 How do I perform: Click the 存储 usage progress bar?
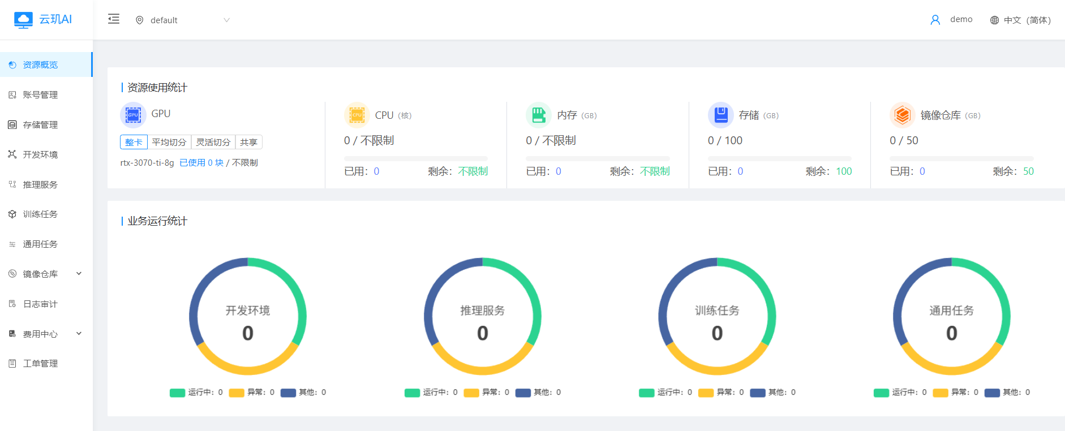[779, 158]
